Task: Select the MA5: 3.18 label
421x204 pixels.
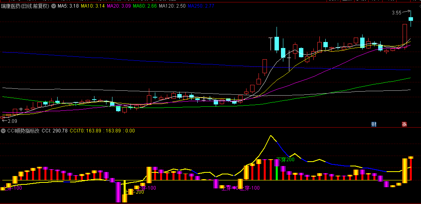Action: (x=68, y=6)
